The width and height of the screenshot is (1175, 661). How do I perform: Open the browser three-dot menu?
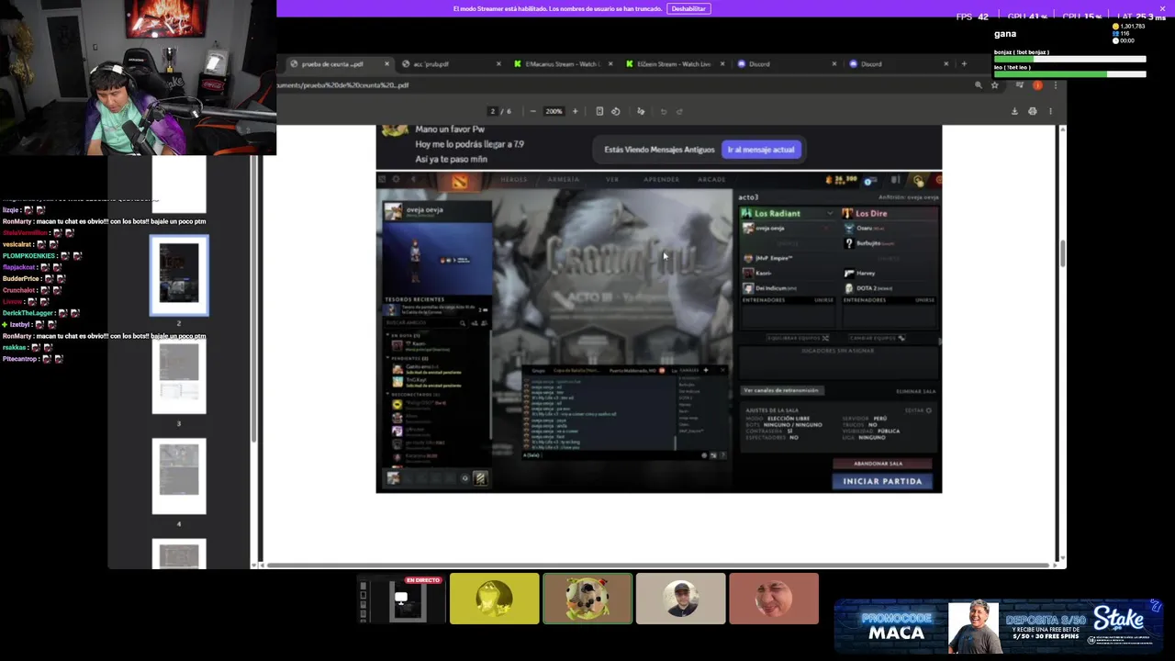(x=1055, y=85)
